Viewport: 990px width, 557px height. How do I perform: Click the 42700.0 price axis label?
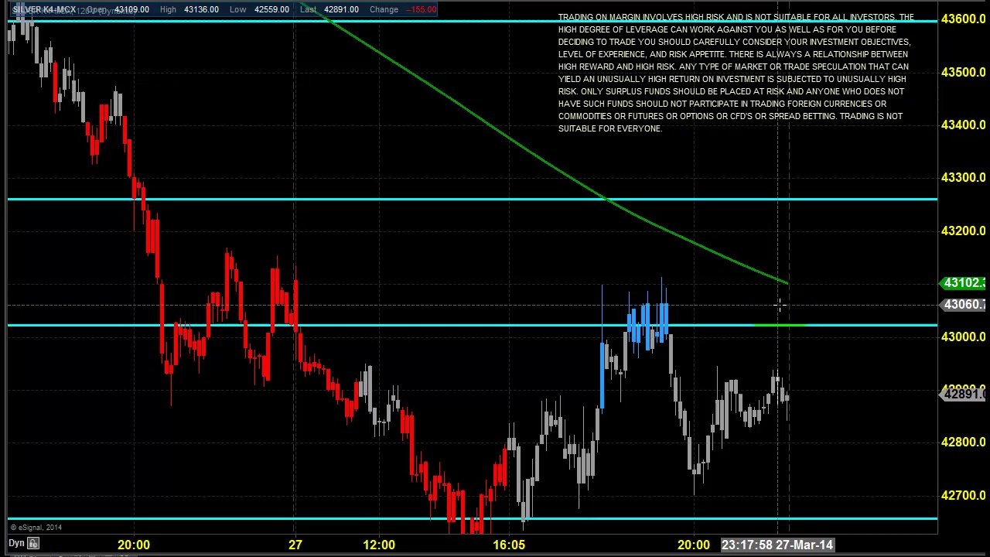click(x=963, y=495)
